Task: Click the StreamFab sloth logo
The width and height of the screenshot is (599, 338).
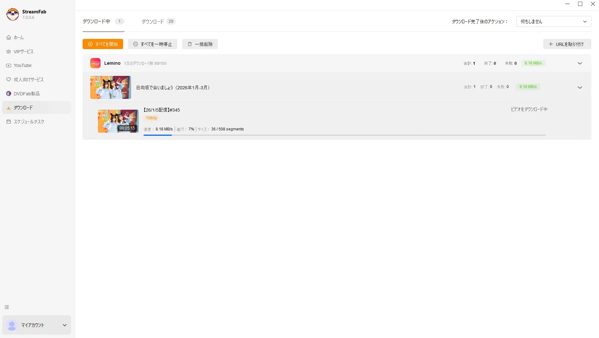Action: coord(12,14)
